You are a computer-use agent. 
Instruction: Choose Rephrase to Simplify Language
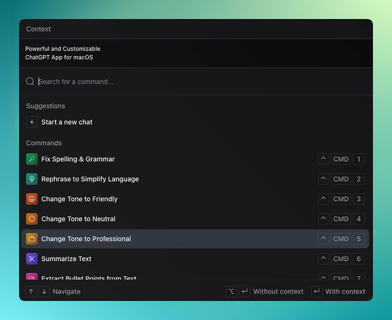pos(195,179)
